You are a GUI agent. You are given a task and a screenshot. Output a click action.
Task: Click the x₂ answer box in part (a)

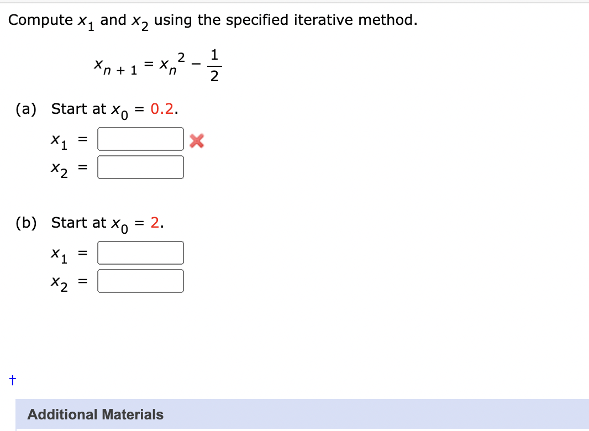pyautogui.click(x=140, y=167)
